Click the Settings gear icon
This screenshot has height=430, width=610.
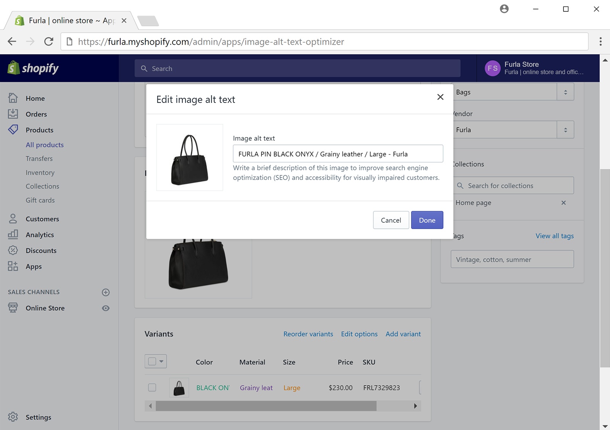13,417
